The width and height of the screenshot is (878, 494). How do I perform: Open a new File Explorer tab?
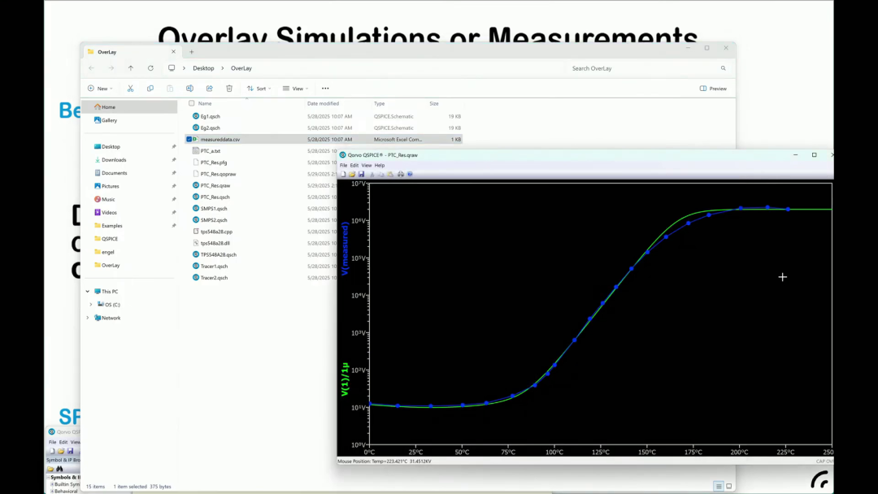(x=192, y=52)
